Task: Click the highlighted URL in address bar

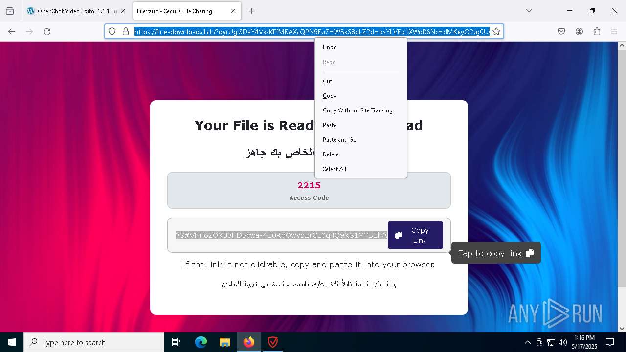Action: (312, 31)
